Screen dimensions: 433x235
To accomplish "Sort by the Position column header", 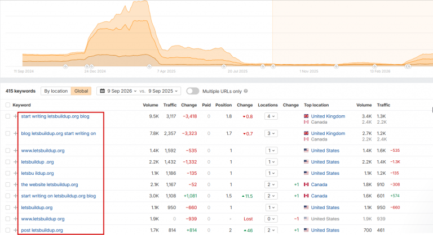I will (x=223, y=105).
